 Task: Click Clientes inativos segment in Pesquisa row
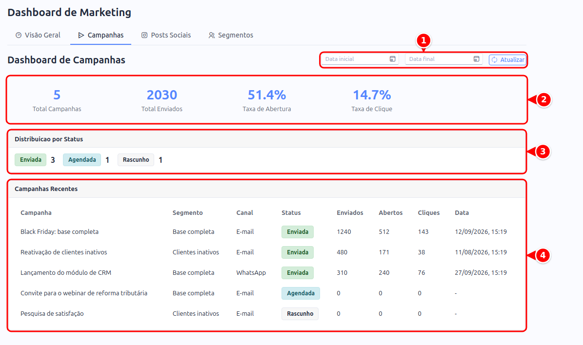pyautogui.click(x=196, y=313)
